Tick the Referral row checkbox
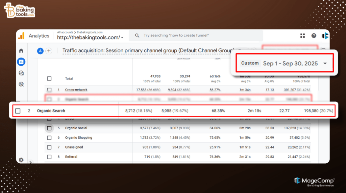 pyautogui.click(x=49, y=157)
